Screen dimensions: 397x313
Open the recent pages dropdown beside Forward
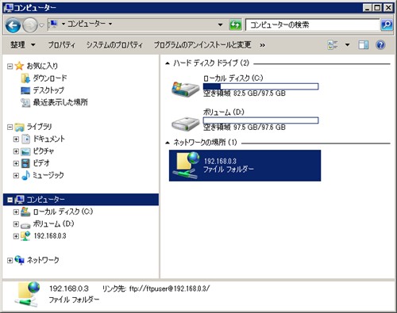click(x=41, y=25)
